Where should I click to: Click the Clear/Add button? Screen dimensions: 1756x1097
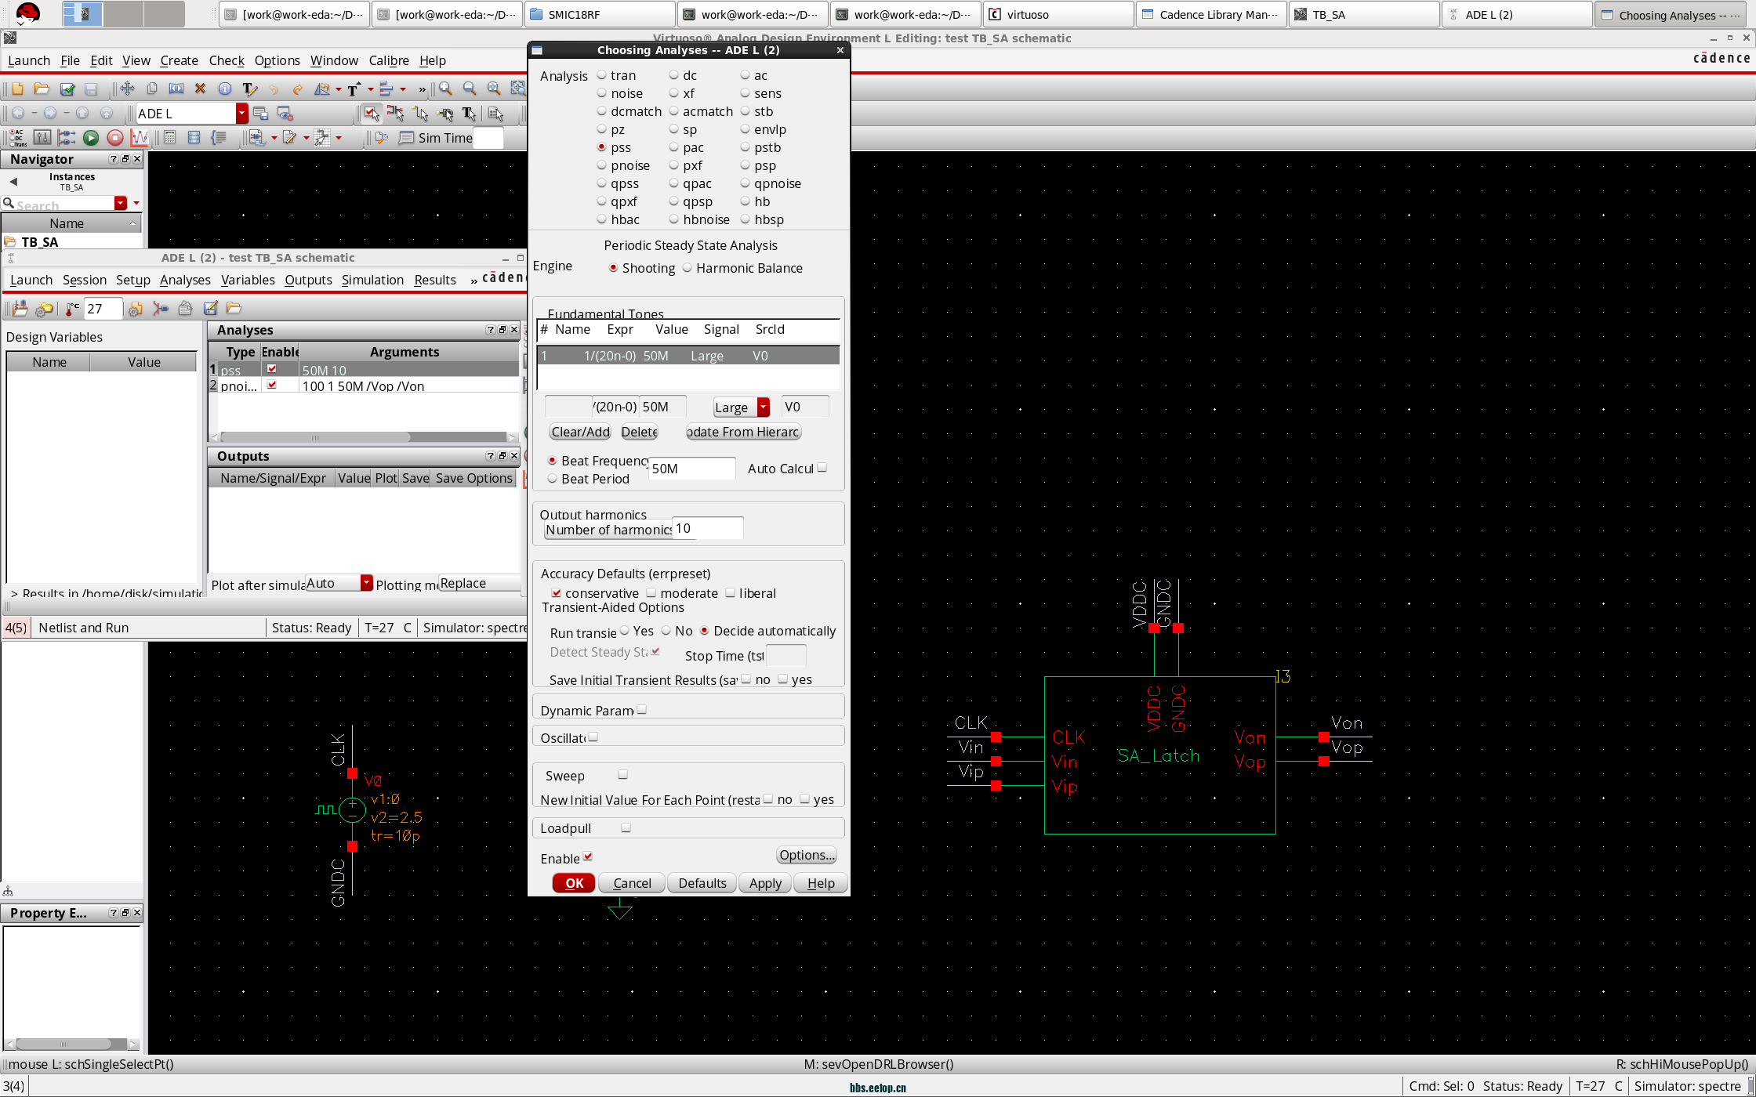pos(580,432)
